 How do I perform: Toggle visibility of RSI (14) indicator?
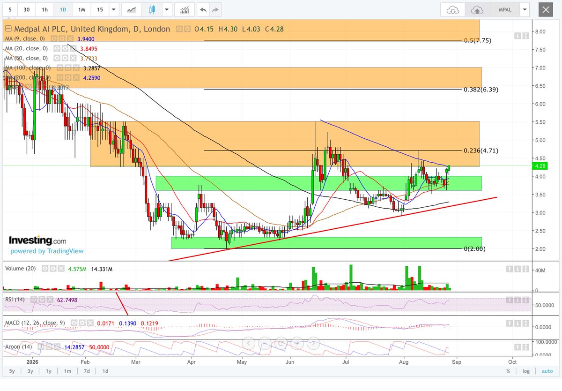tap(34, 300)
